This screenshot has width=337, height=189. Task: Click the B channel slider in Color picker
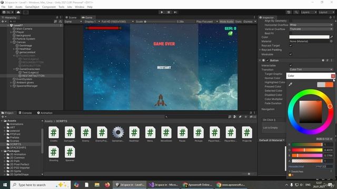pos(307,155)
